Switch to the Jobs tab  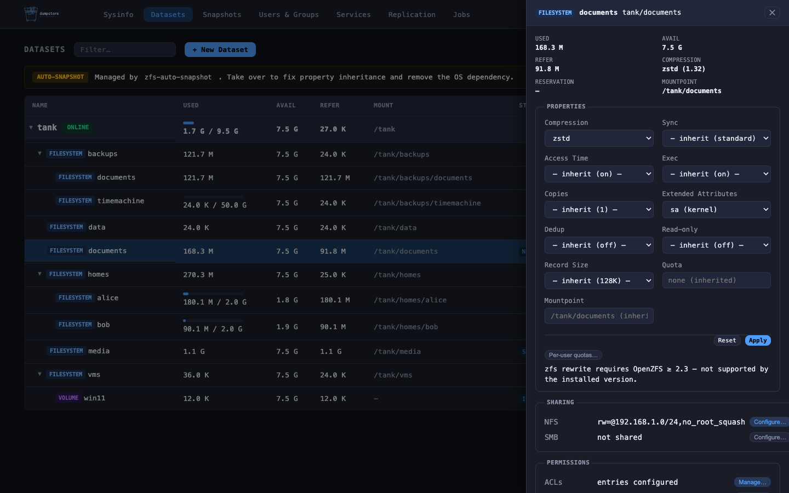click(x=461, y=15)
